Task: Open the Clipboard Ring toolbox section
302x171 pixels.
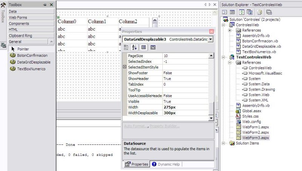Action: pos(31,36)
